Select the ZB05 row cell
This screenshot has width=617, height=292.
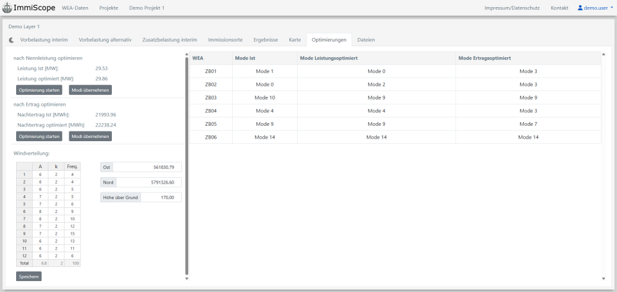[x=211, y=124]
